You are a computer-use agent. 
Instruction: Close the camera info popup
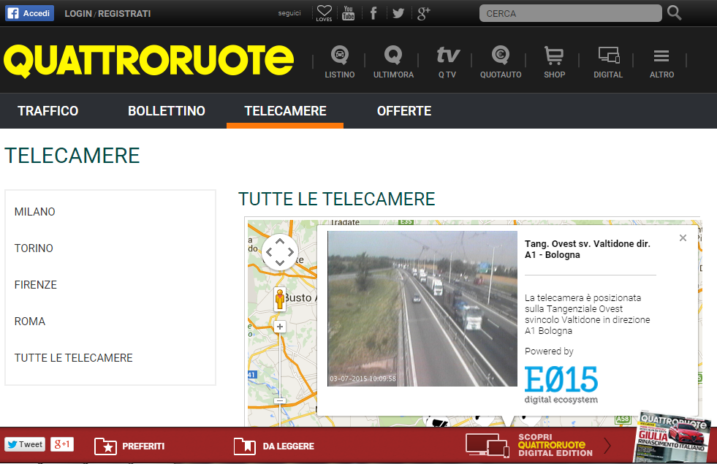(683, 238)
